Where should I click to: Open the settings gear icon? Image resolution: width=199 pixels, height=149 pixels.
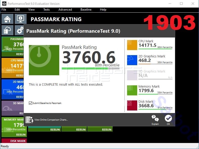(20, 30)
